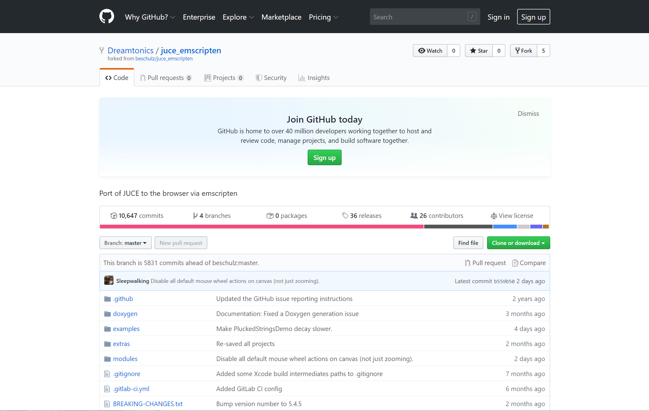649x411 pixels.
Task: Open the extras folder icon
Action: coord(107,344)
